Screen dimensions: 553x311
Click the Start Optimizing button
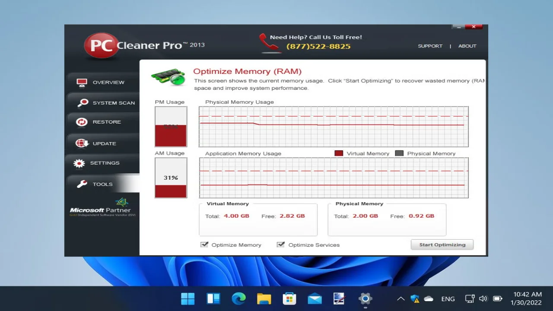point(442,244)
